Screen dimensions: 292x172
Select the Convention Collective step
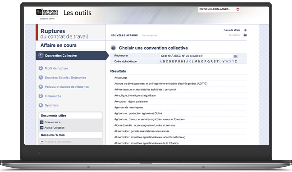pyautogui.click(x=61, y=56)
